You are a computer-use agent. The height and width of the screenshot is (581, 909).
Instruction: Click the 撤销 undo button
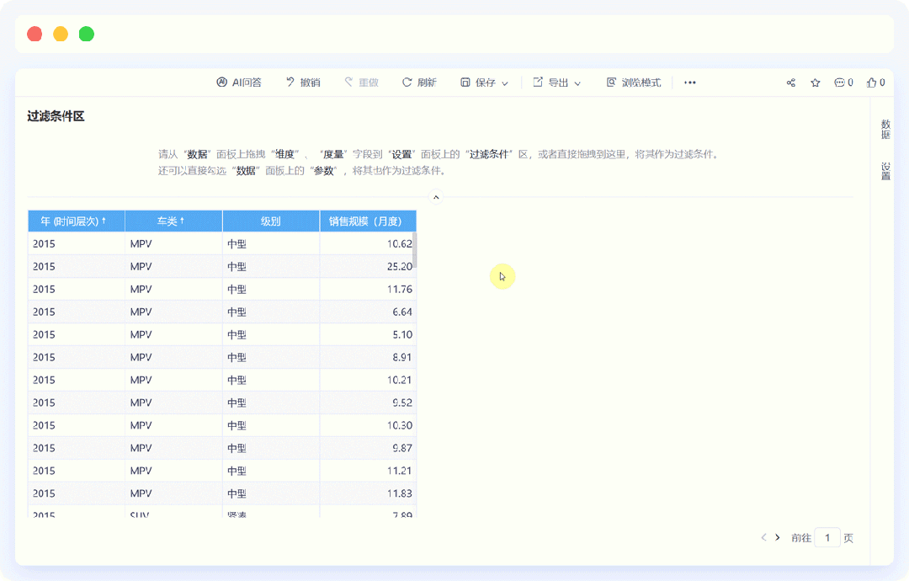pyautogui.click(x=303, y=83)
